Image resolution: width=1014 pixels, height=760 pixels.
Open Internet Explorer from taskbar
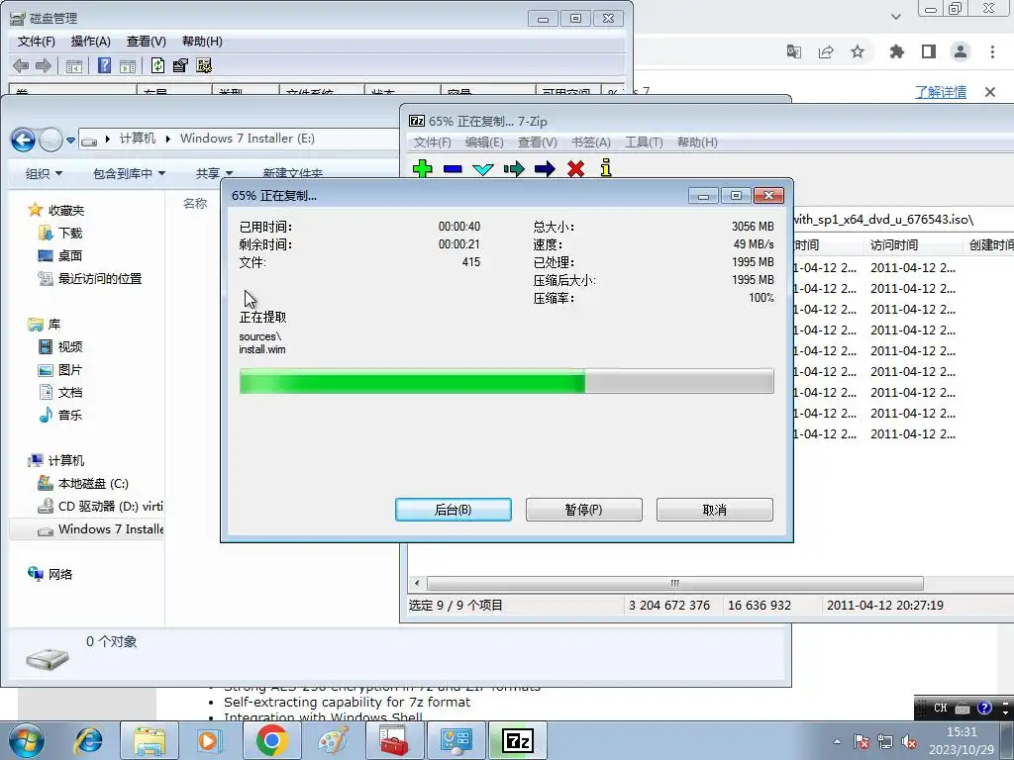[x=88, y=740]
